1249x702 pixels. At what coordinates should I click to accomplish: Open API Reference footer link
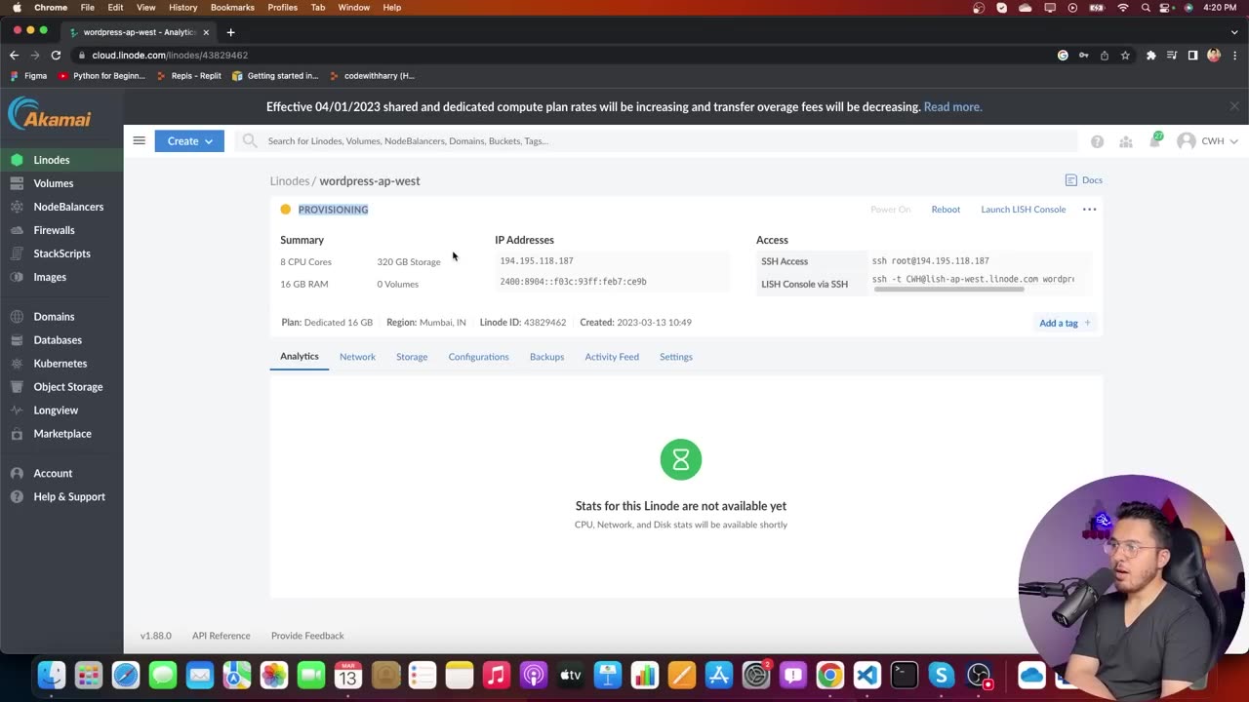(221, 636)
